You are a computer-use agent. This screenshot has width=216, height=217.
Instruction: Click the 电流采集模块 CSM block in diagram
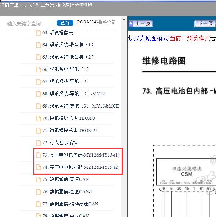coord(187,172)
